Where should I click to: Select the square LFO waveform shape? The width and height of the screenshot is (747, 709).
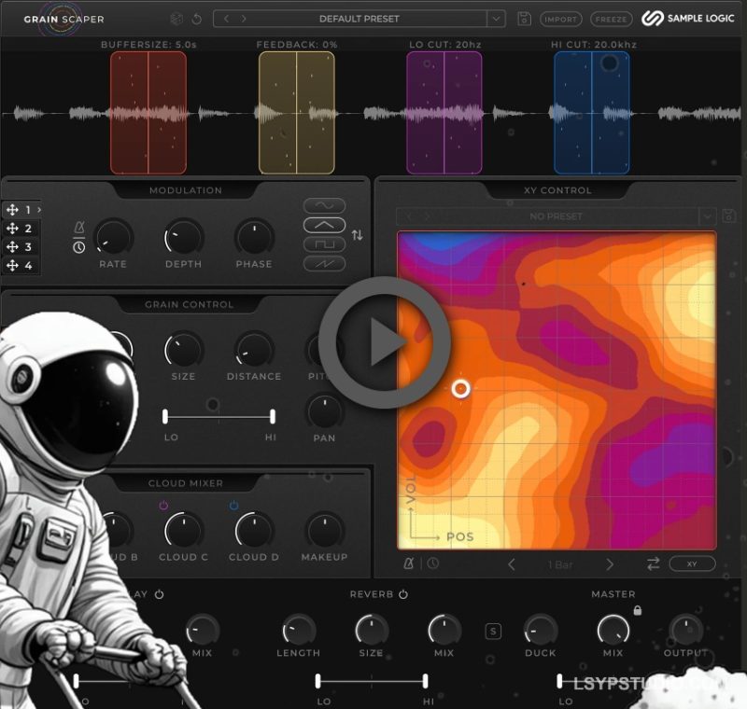coord(325,244)
